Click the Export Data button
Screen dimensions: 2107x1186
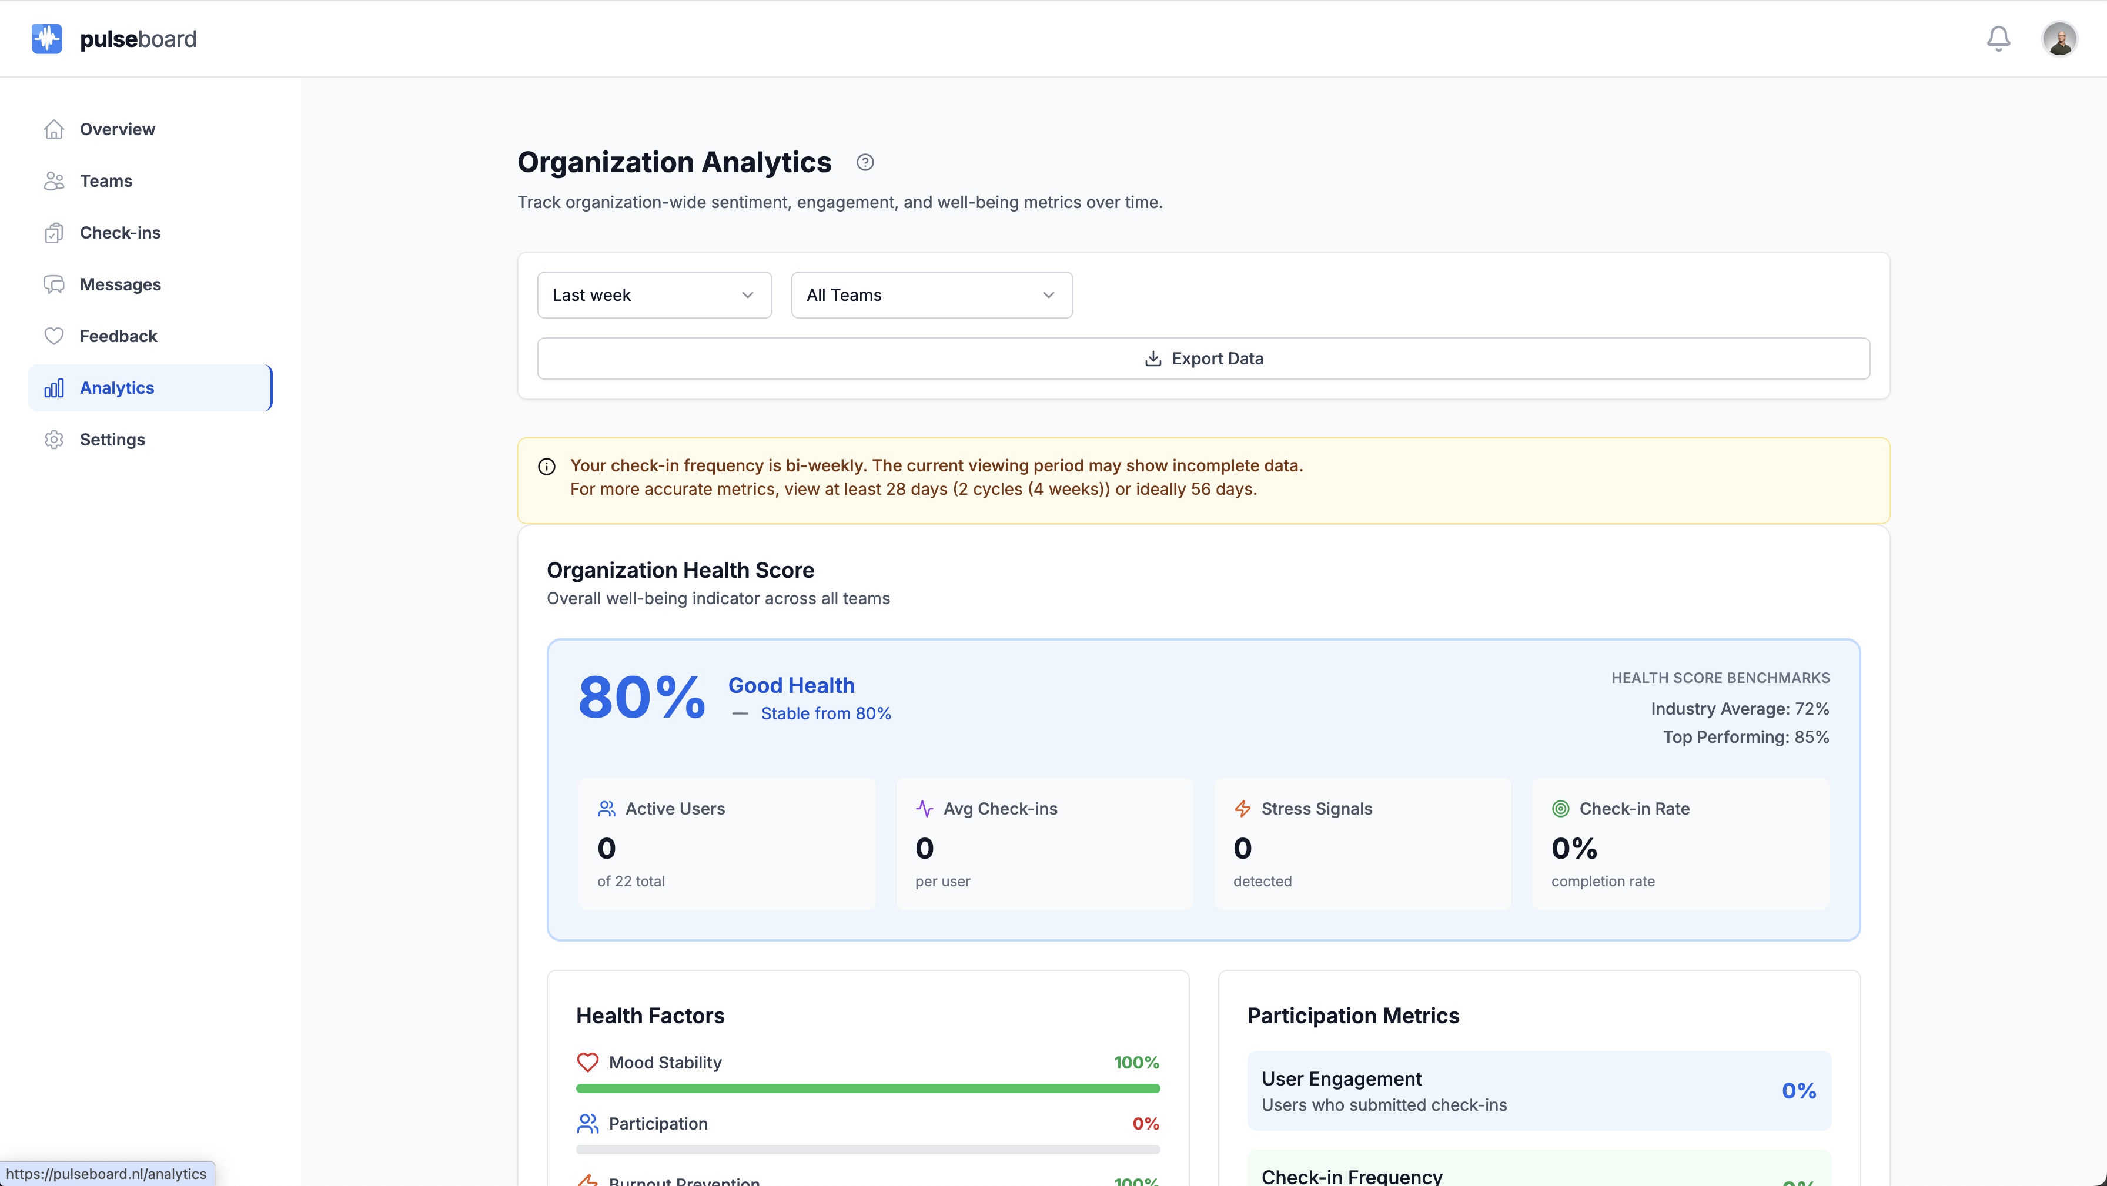coord(1202,359)
